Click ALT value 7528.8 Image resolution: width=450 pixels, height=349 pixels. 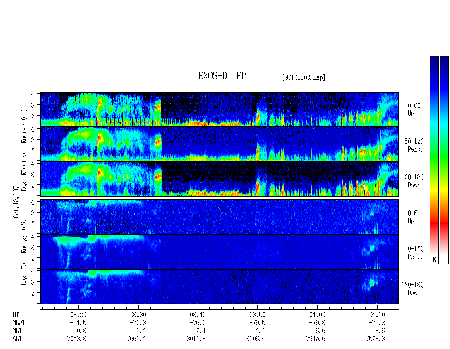pyautogui.click(x=375, y=339)
